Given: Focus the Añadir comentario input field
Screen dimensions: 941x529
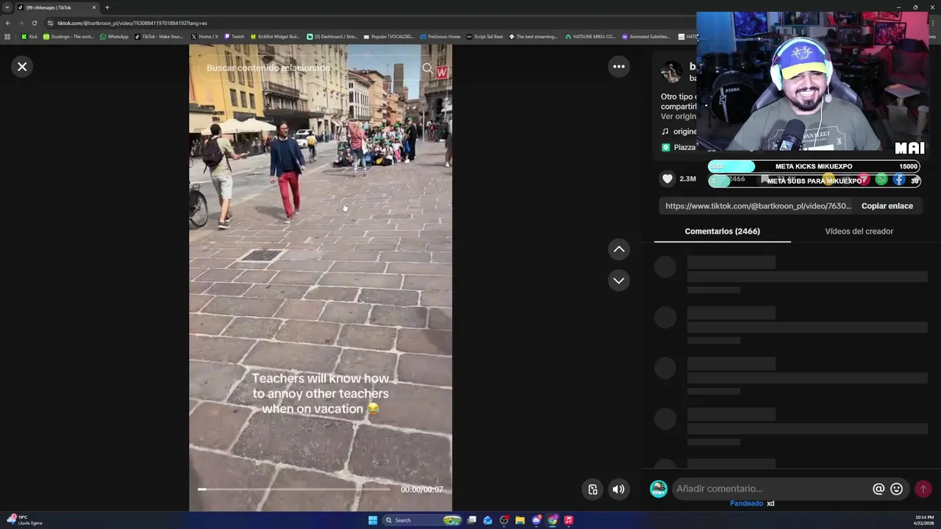Looking at the screenshot, I should pos(770,489).
